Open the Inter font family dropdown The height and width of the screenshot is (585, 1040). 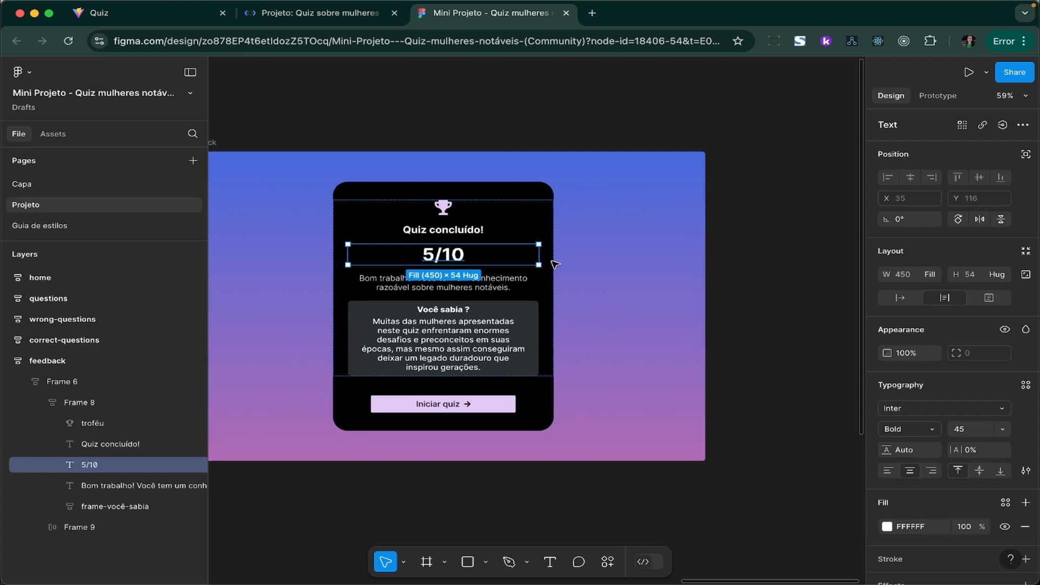944,408
